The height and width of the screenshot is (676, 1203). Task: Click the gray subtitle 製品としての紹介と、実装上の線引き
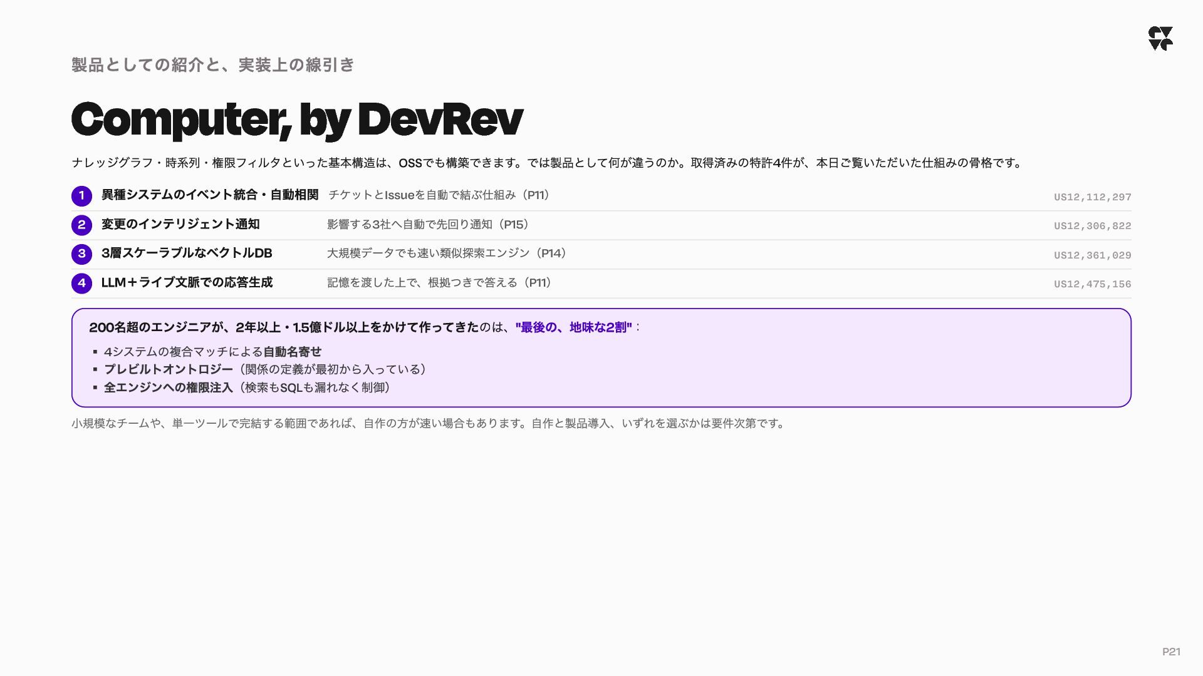(213, 65)
